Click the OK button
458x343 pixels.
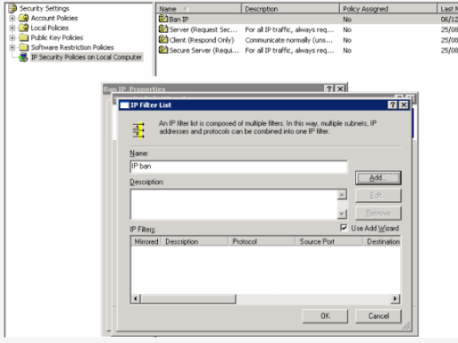(x=325, y=316)
